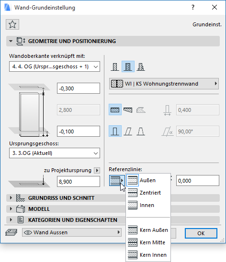Open WI | KS Wohnungstrennwand composite selector
This screenshot has height=262, width=226.
pos(164,84)
